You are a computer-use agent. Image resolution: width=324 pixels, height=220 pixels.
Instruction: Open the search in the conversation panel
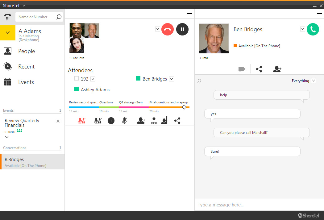[x=199, y=81]
